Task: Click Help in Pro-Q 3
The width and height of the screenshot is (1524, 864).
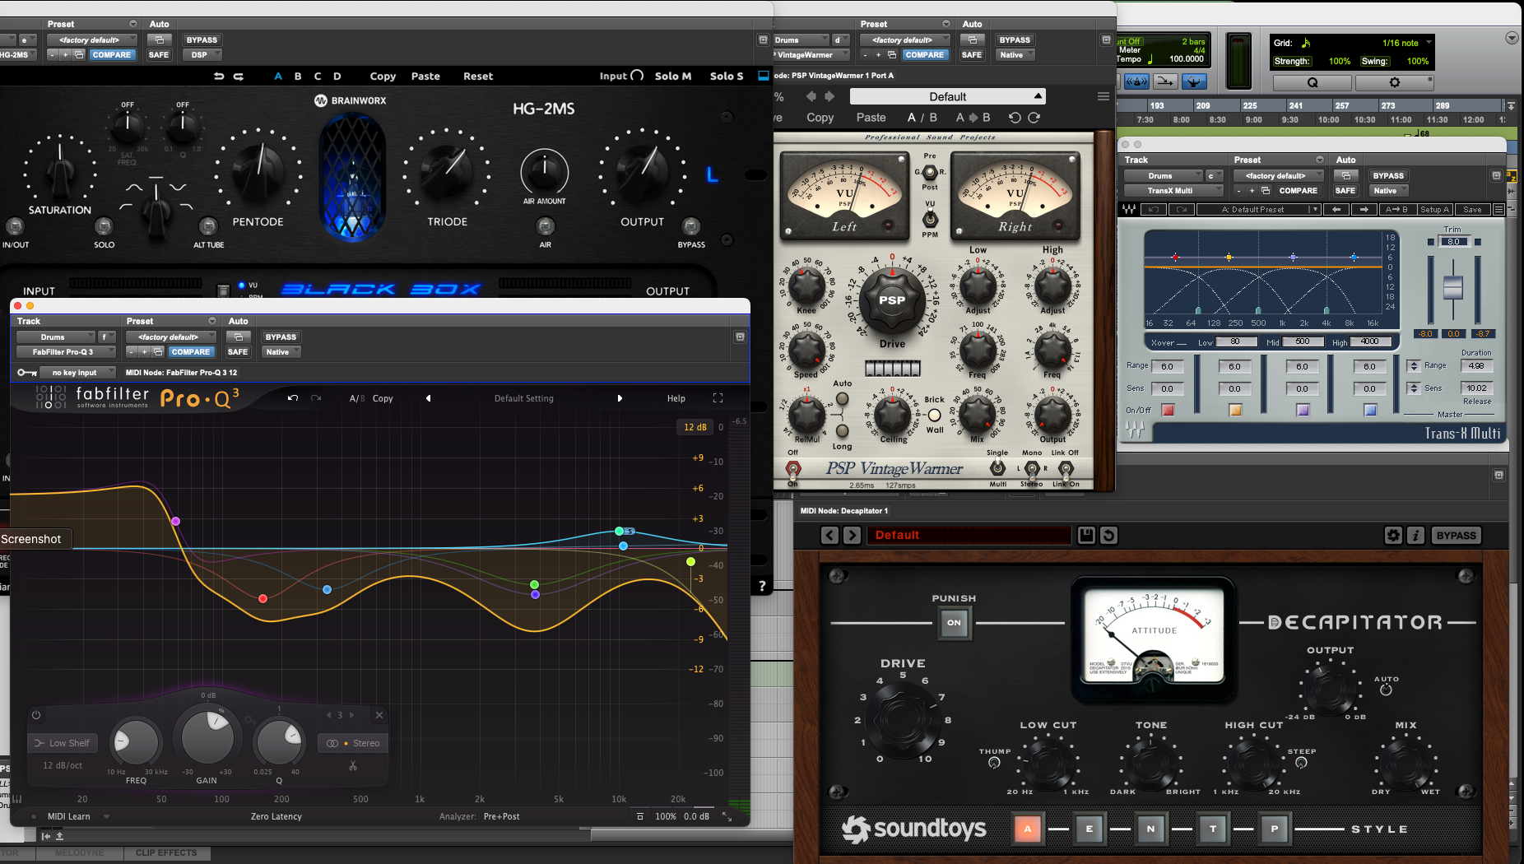Action: [676, 398]
